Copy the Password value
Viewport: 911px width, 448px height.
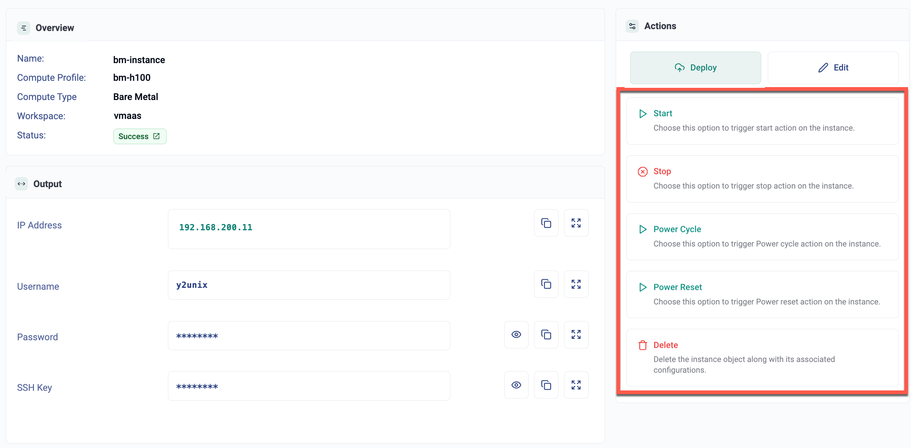[546, 335]
